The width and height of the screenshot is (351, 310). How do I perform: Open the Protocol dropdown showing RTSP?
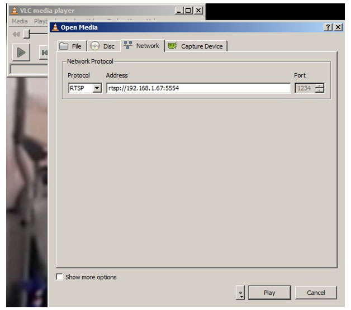85,88
